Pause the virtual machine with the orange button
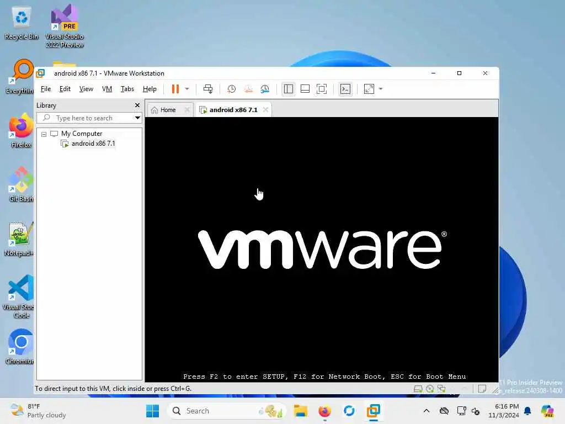Image resolution: width=565 pixels, height=424 pixels. click(175, 89)
